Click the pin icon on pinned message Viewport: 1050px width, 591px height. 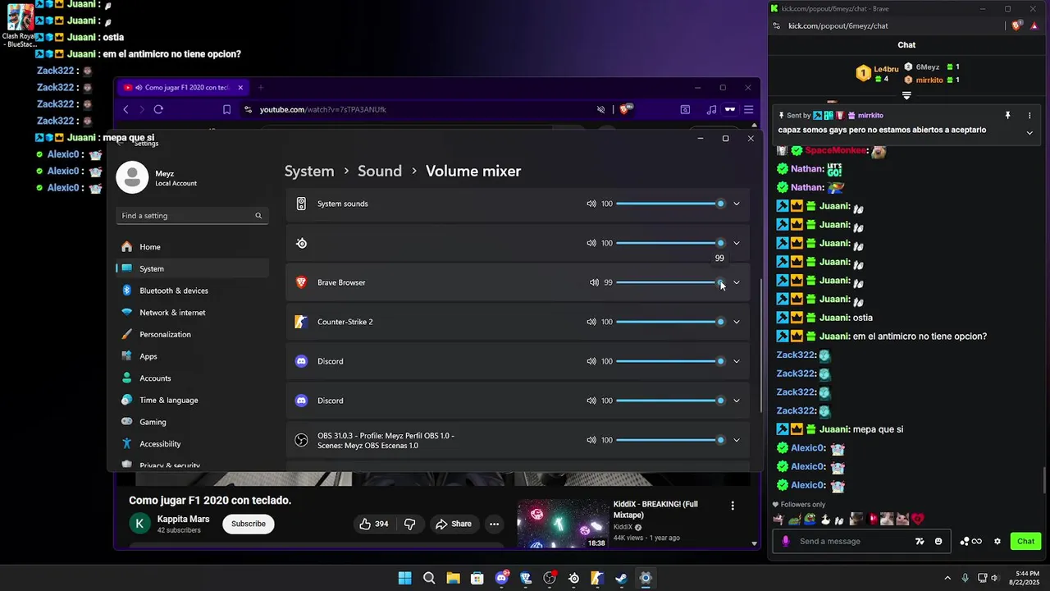[x=1007, y=116]
